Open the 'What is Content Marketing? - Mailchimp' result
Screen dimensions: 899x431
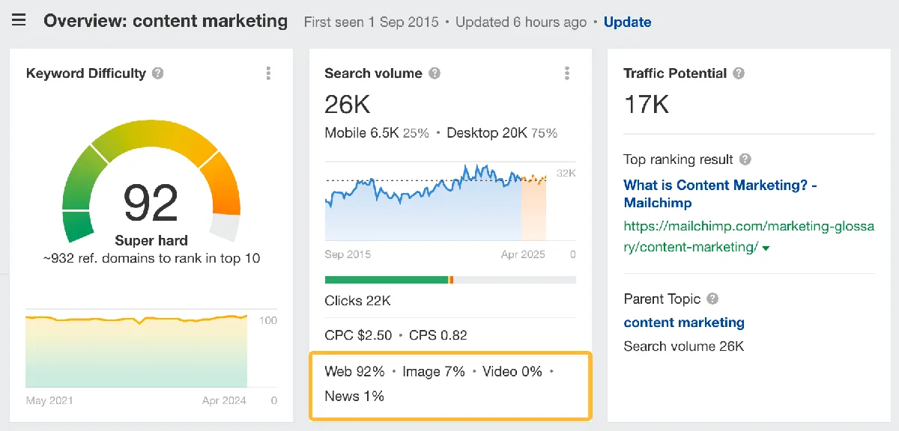[x=720, y=194]
